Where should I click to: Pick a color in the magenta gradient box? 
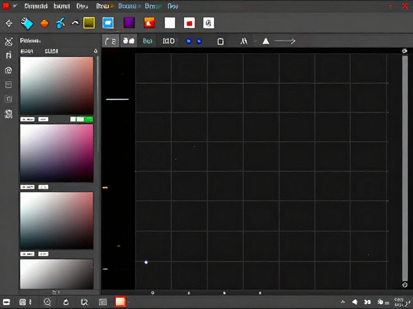pyautogui.click(x=57, y=153)
